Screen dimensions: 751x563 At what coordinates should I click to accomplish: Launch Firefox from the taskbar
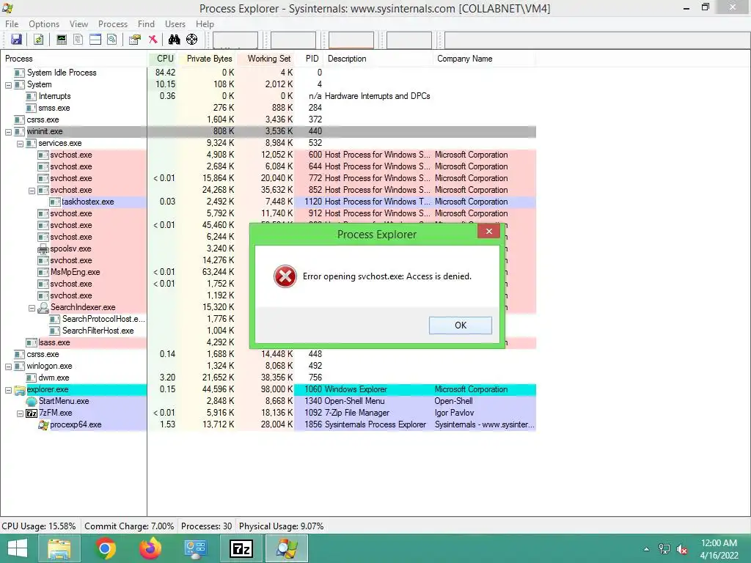coord(150,548)
